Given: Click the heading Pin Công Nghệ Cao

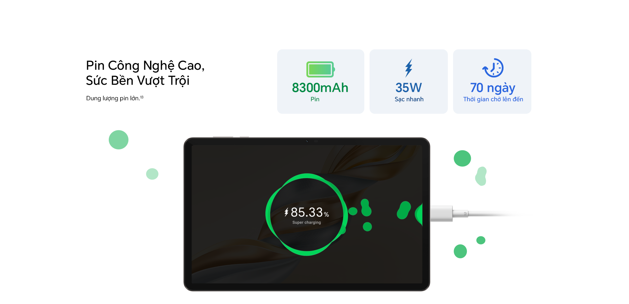Looking at the screenshot, I should tap(145, 65).
